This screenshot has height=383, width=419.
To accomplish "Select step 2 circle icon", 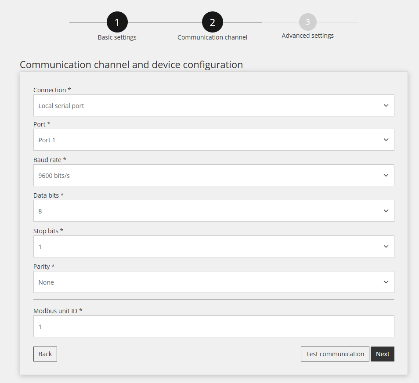I will tap(213, 22).
